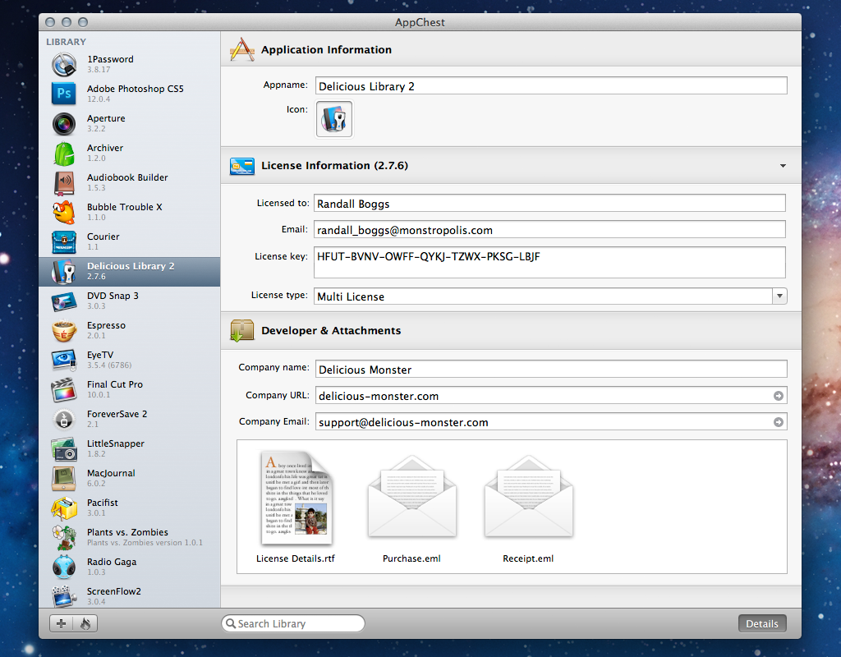Select the Receipt.eml attachment
This screenshot has width=841, height=657.
coord(528,508)
